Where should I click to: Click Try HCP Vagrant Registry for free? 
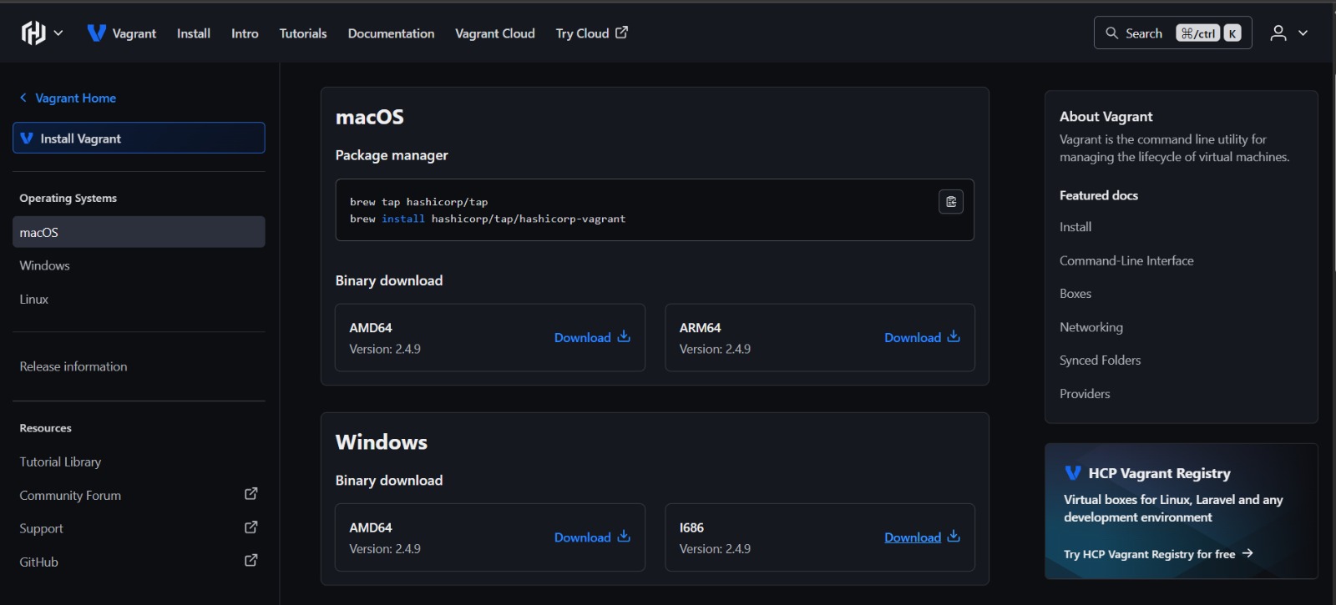coord(1157,554)
